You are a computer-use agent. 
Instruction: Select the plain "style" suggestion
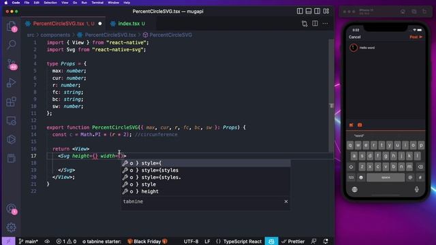[206, 184]
